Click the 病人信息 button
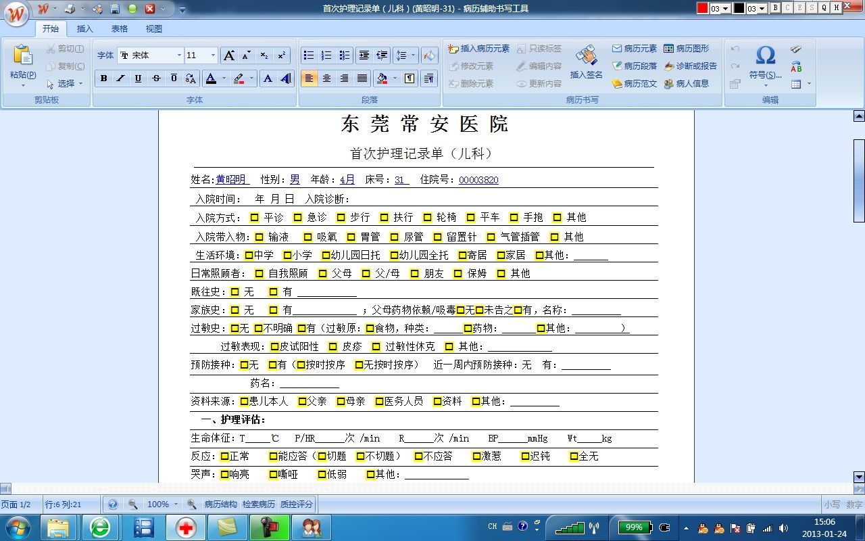Screen dimensions: 865x541 (687, 84)
